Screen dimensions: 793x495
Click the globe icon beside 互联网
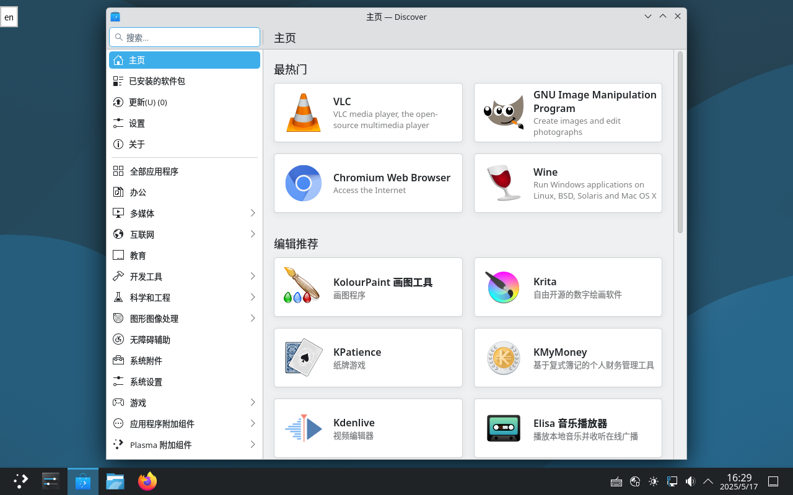pos(118,235)
